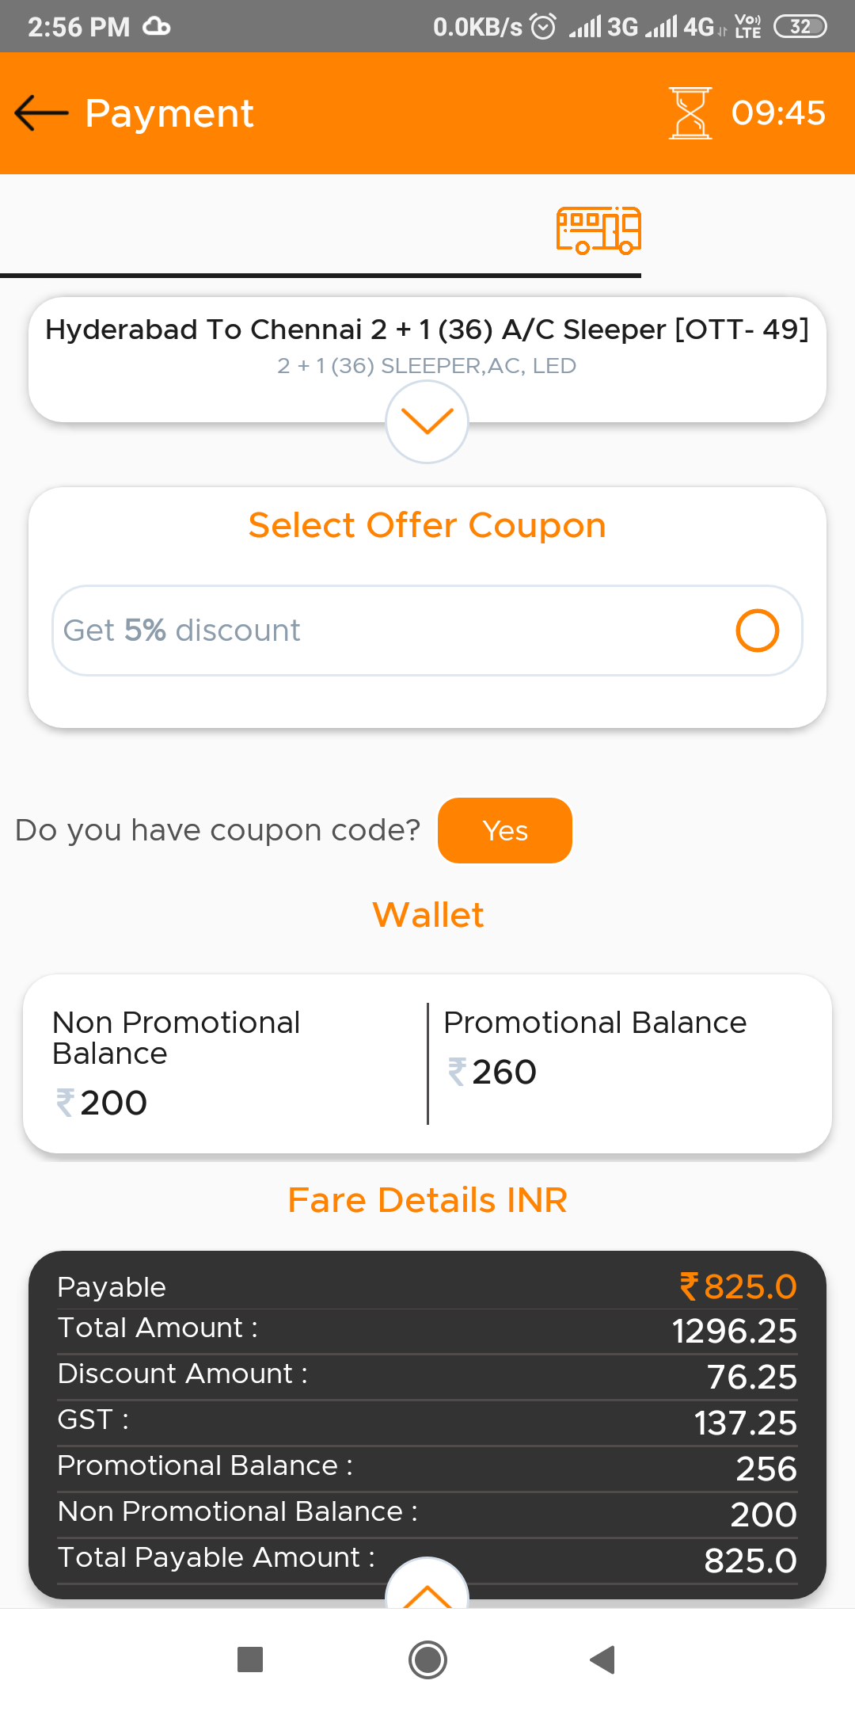Open the Hyderabad To Chennai trip card
The height and width of the screenshot is (1711, 855).
click(x=427, y=360)
